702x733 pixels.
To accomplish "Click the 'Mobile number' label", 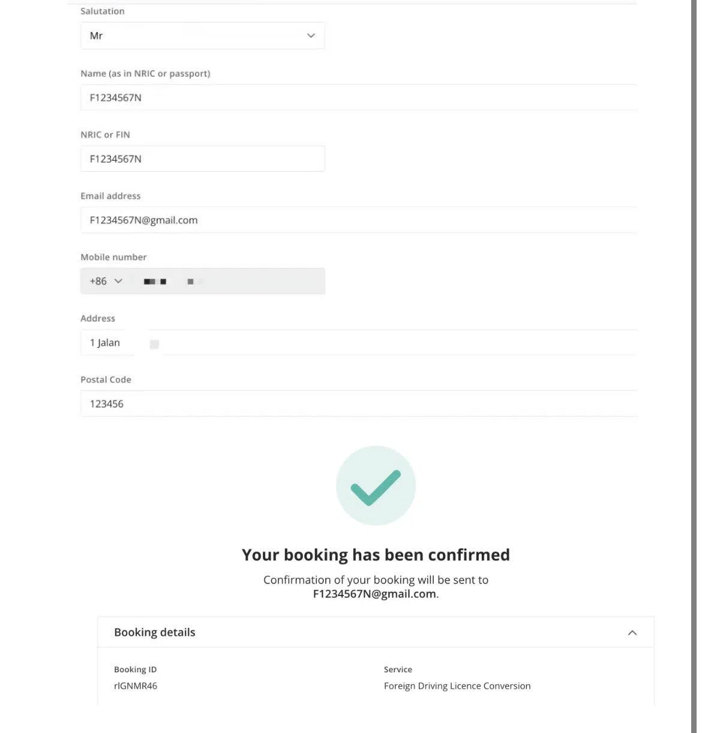I will pyautogui.click(x=113, y=258).
